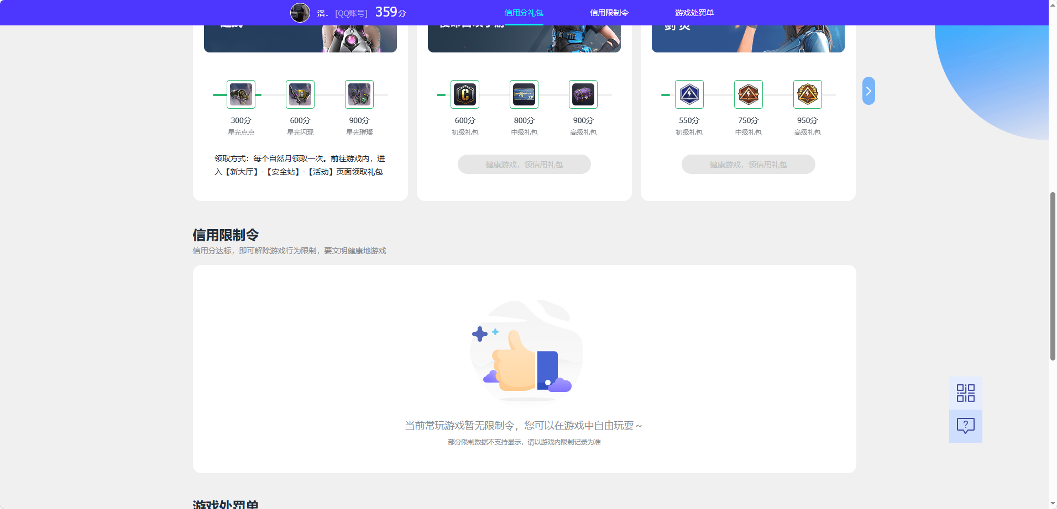The image size is (1057, 509).
Task: Click the 星光点点 reward label
Action: (x=241, y=132)
